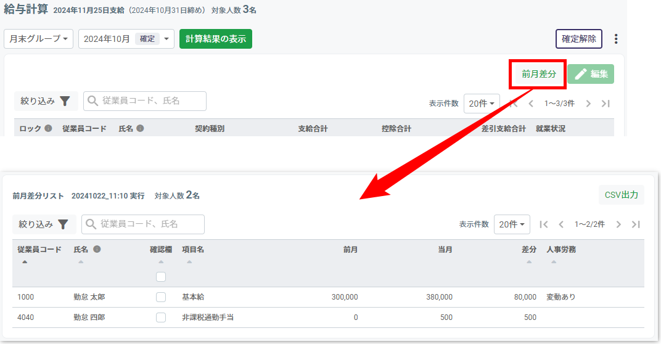Image resolution: width=661 pixels, height=344 pixels.
Task: Jump to the first page in the 前月差分リスト pager
Action: coord(544,224)
